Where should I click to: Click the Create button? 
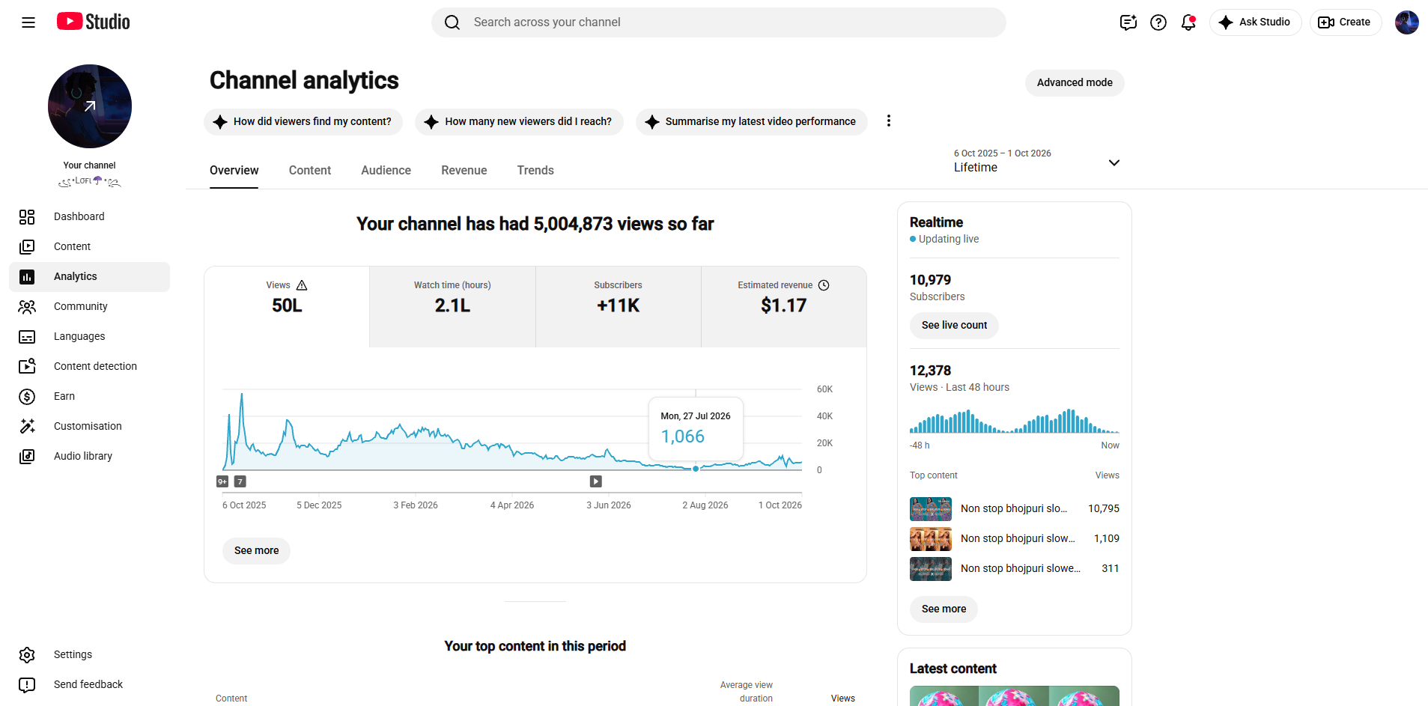[1345, 22]
